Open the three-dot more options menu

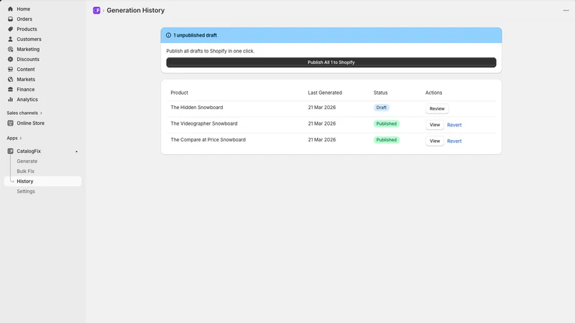pos(566,10)
